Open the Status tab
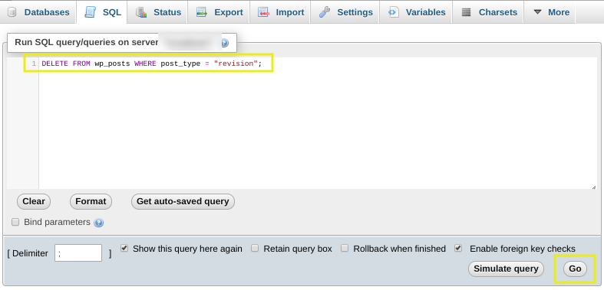 [158, 12]
